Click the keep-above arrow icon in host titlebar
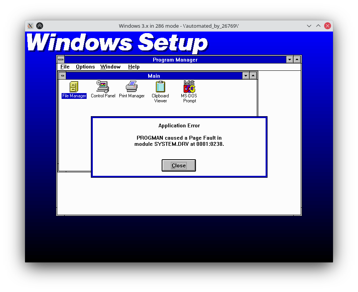This screenshot has width=358, height=292. (x=40, y=26)
